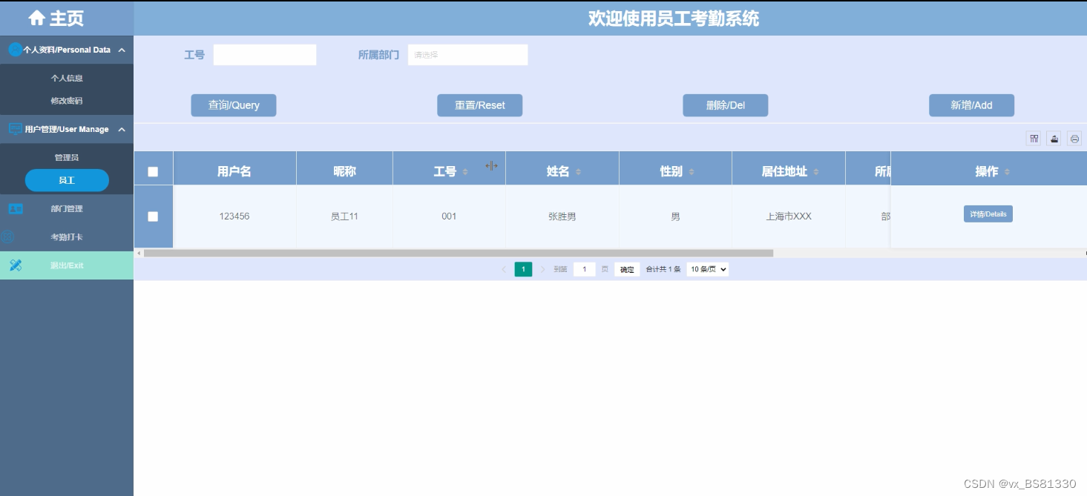Tick the checkbox for row 123456
The height and width of the screenshot is (496, 1087).
click(x=153, y=216)
